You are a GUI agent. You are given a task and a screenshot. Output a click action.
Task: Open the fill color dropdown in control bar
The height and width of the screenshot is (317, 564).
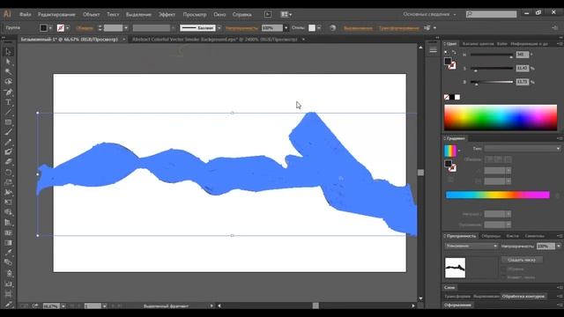[50, 28]
